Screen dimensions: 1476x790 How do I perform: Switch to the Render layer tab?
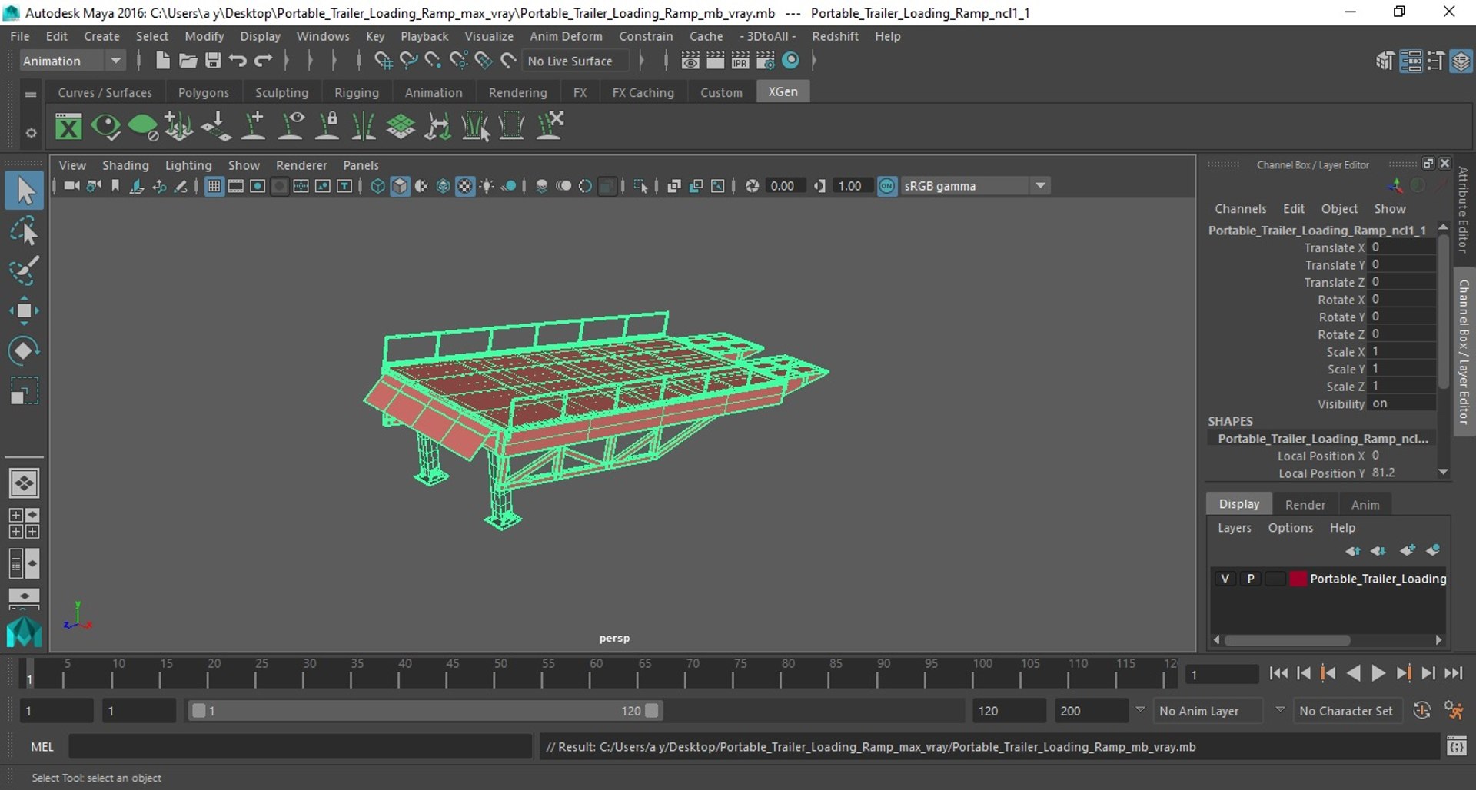(x=1305, y=504)
